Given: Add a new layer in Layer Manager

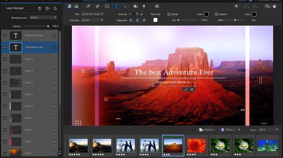Looking at the screenshot, I should [55, 8].
